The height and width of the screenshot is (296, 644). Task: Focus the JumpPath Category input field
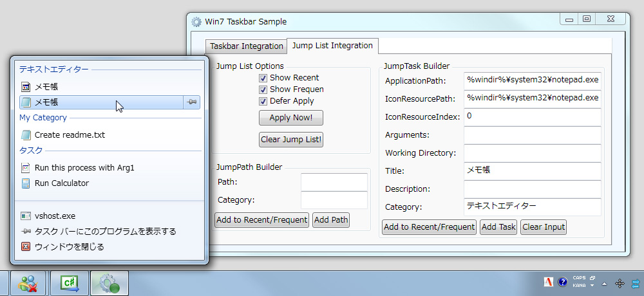(334, 200)
